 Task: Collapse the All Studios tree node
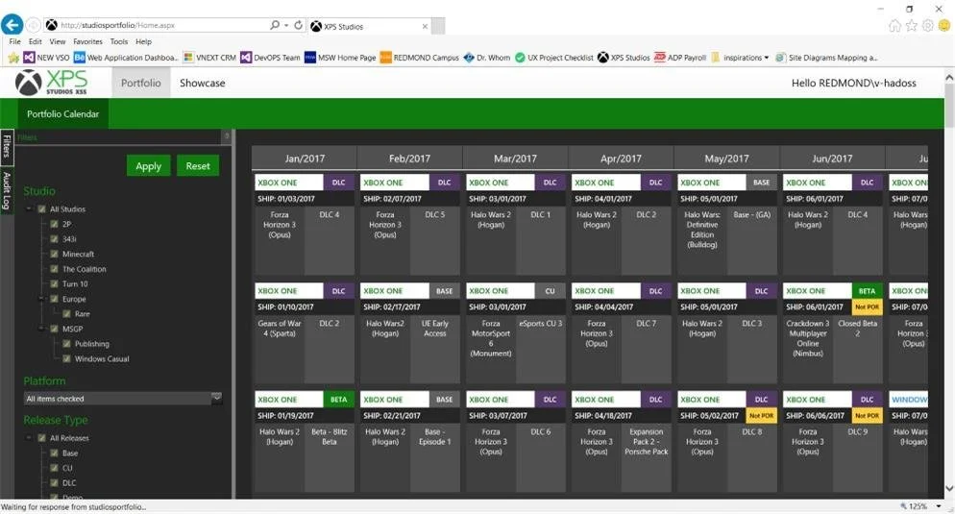(29, 208)
